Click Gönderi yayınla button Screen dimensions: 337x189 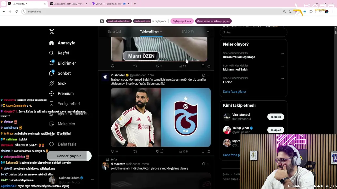[x=69, y=156]
